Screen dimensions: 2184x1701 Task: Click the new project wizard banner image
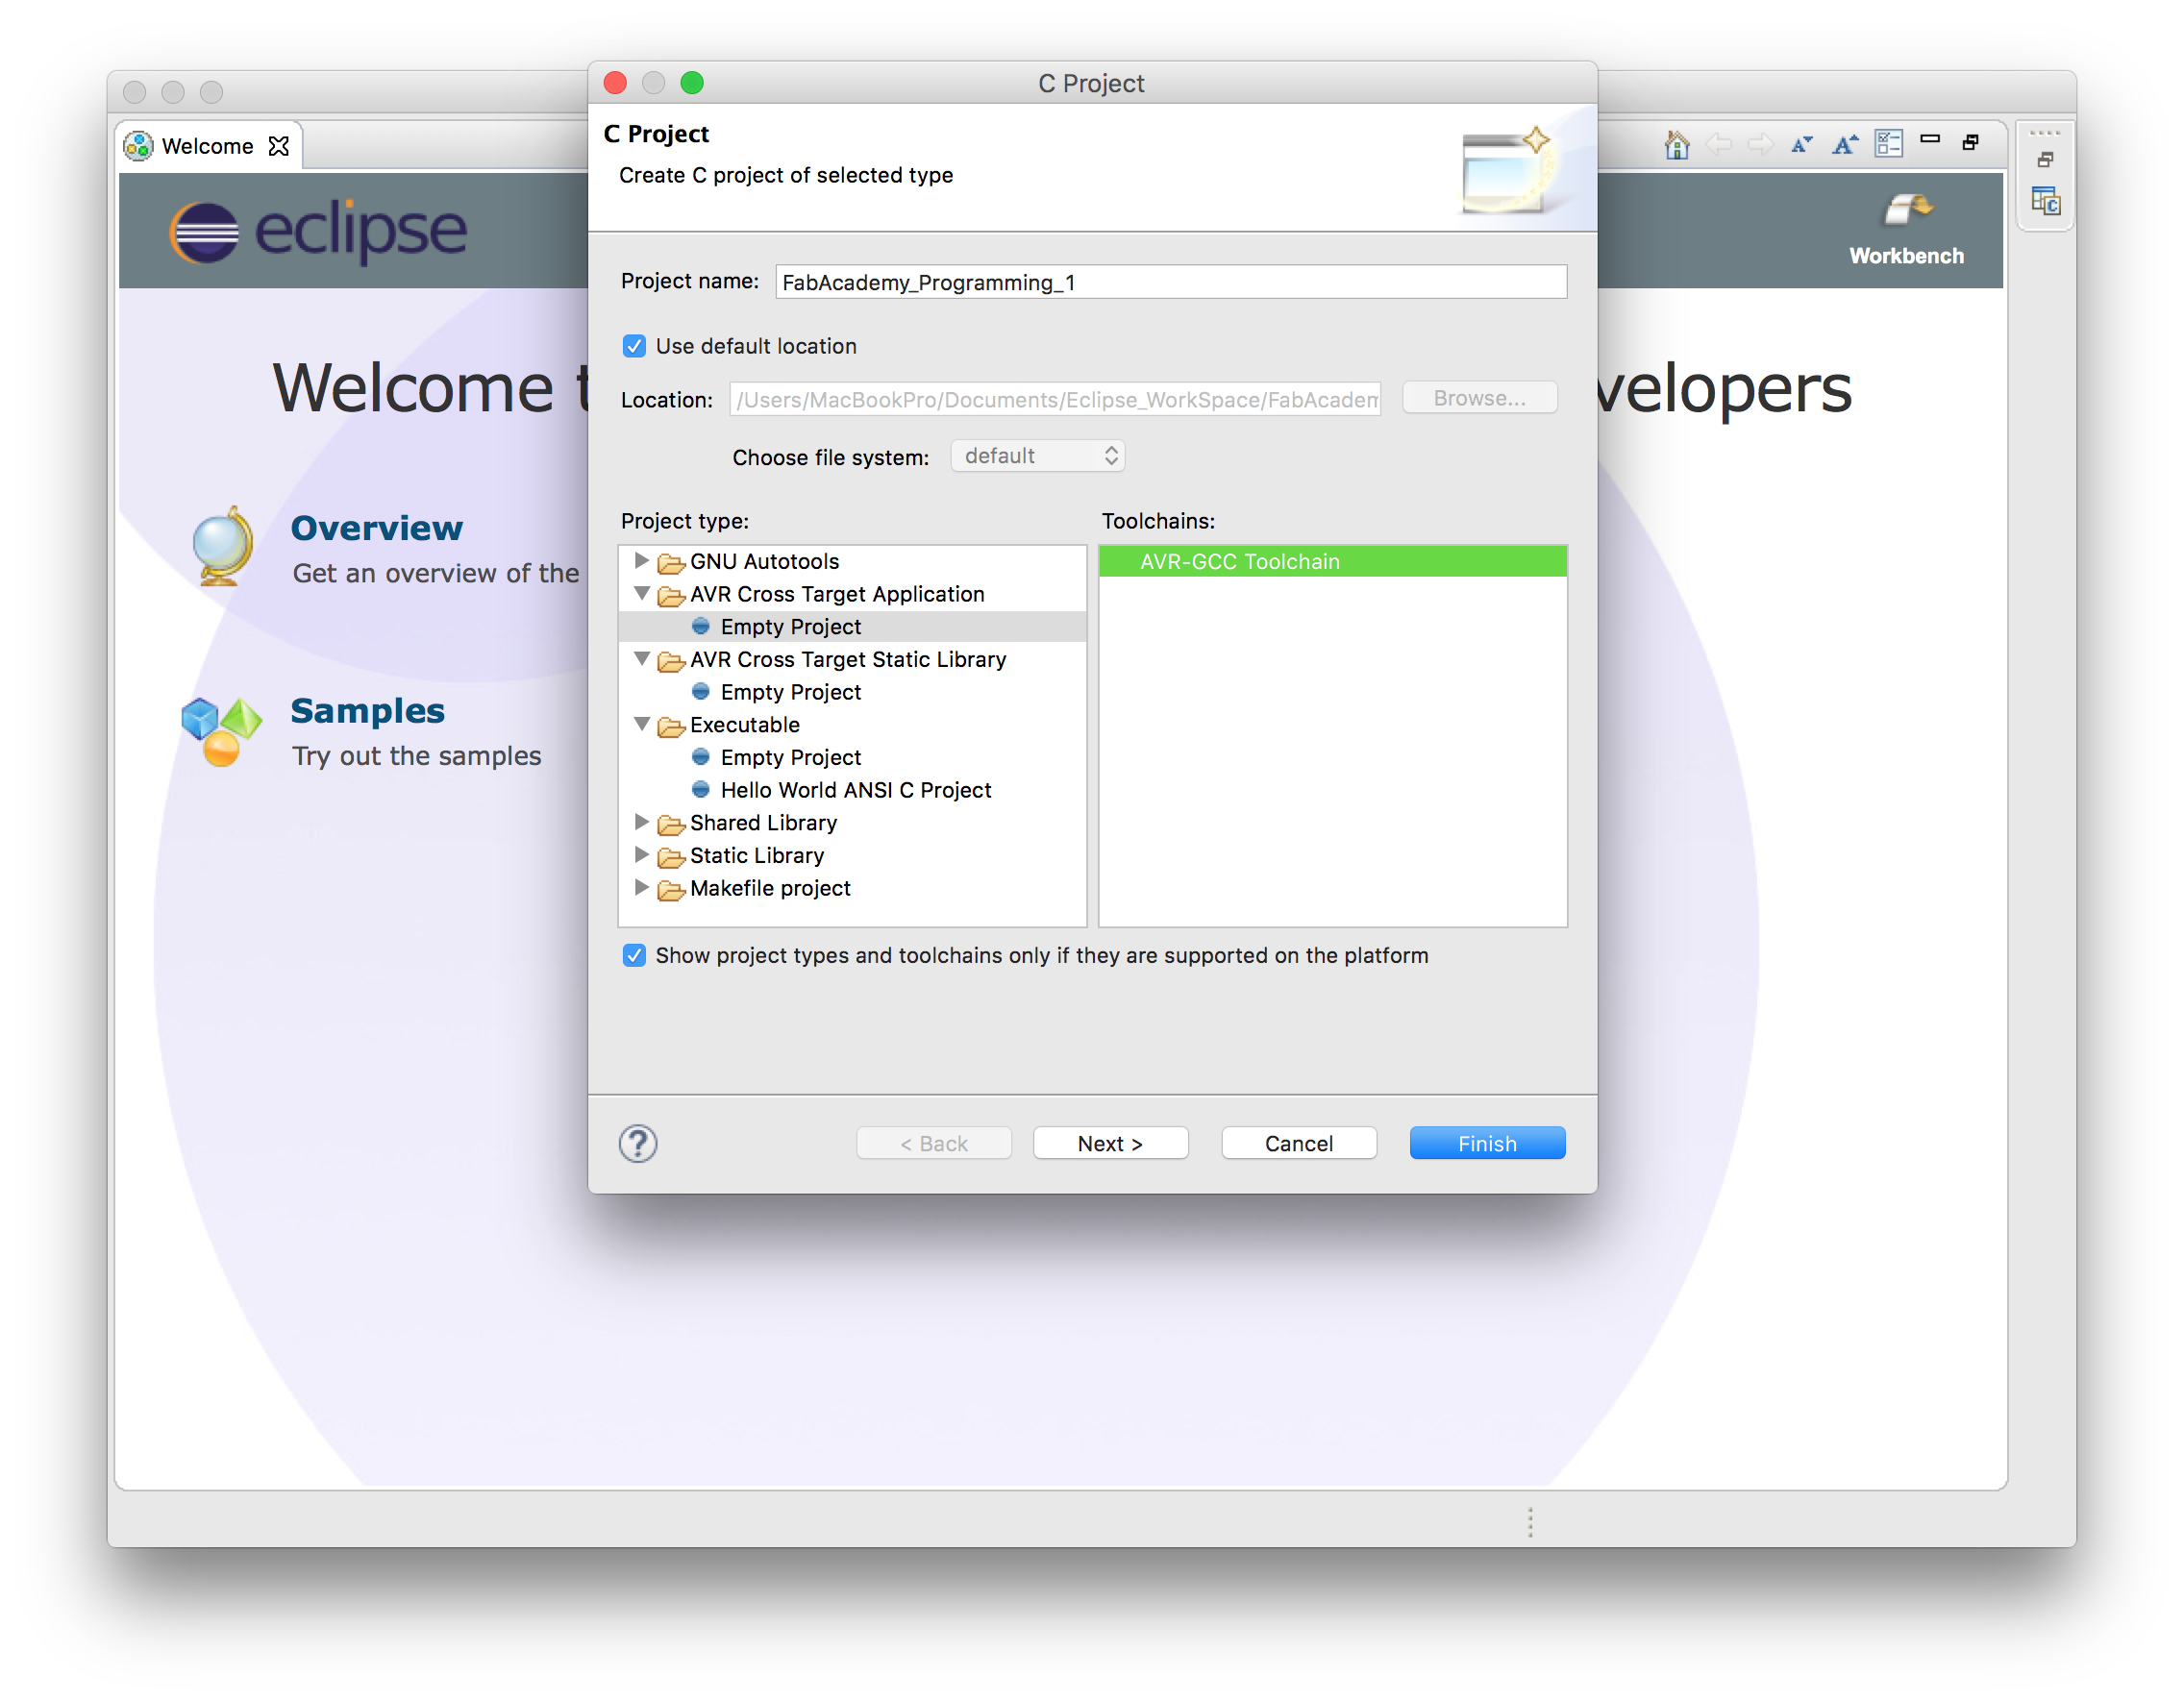pyautogui.click(x=1509, y=170)
